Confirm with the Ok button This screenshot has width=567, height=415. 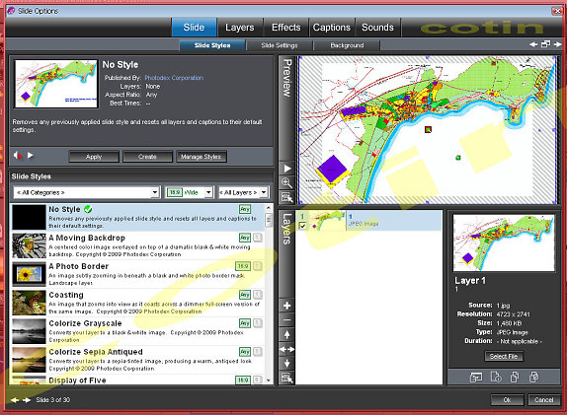[x=507, y=400]
